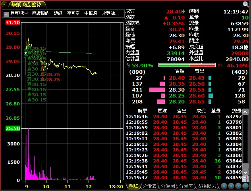Image resolution: width=251 pixels, height=191 pixels.
Task: Click the 最低 value 28.30
Action: 177,35
